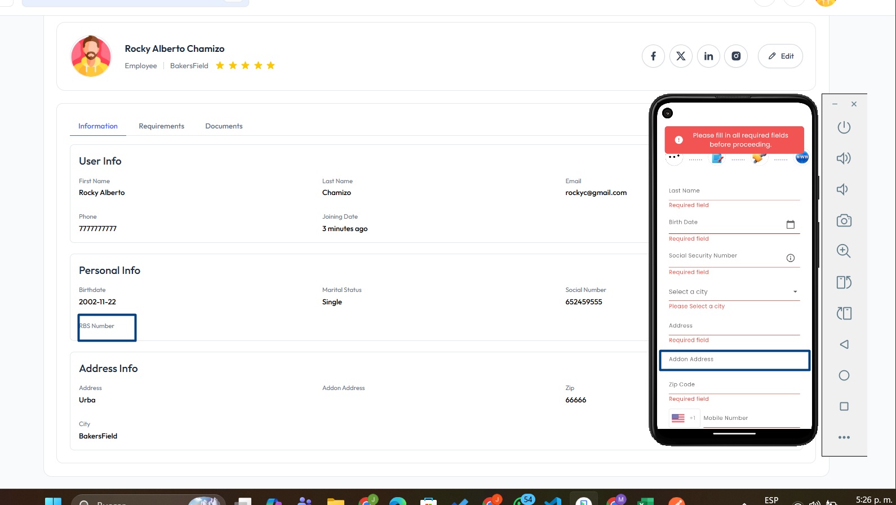Raise volume using emulator volume up icon
896x505 pixels.
tap(844, 158)
